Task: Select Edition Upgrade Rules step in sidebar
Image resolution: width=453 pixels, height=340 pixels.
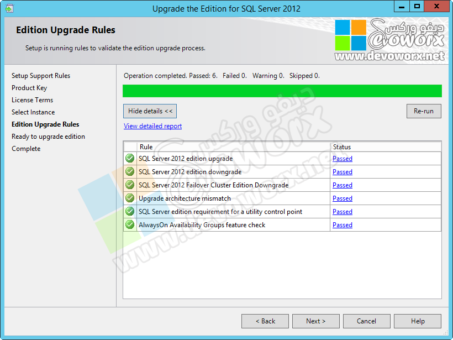Action: click(x=45, y=124)
